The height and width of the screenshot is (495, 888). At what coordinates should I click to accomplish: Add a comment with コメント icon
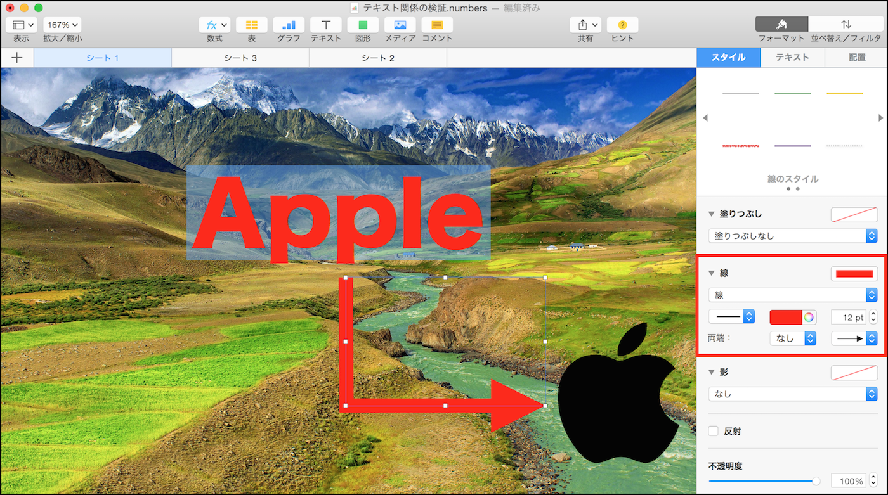pyautogui.click(x=437, y=25)
